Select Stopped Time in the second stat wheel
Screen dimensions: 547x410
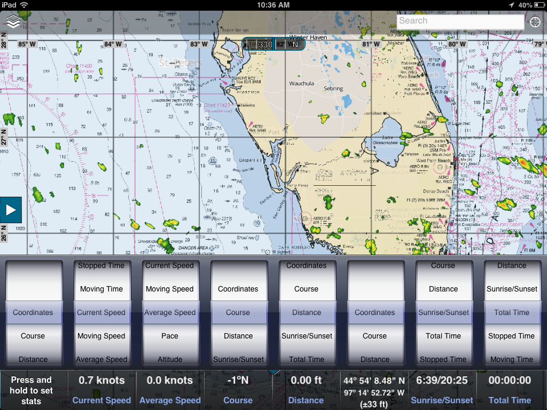click(102, 265)
